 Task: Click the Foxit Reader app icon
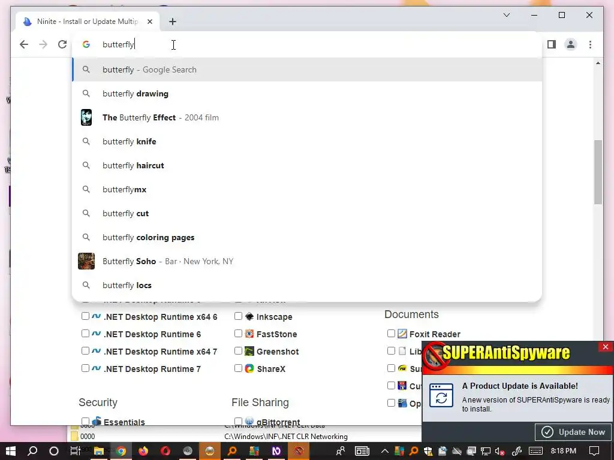click(402, 334)
